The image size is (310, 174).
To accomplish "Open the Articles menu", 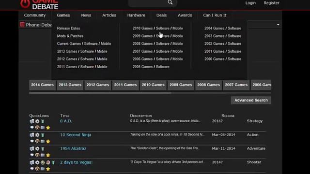I will (x=109, y=15).
